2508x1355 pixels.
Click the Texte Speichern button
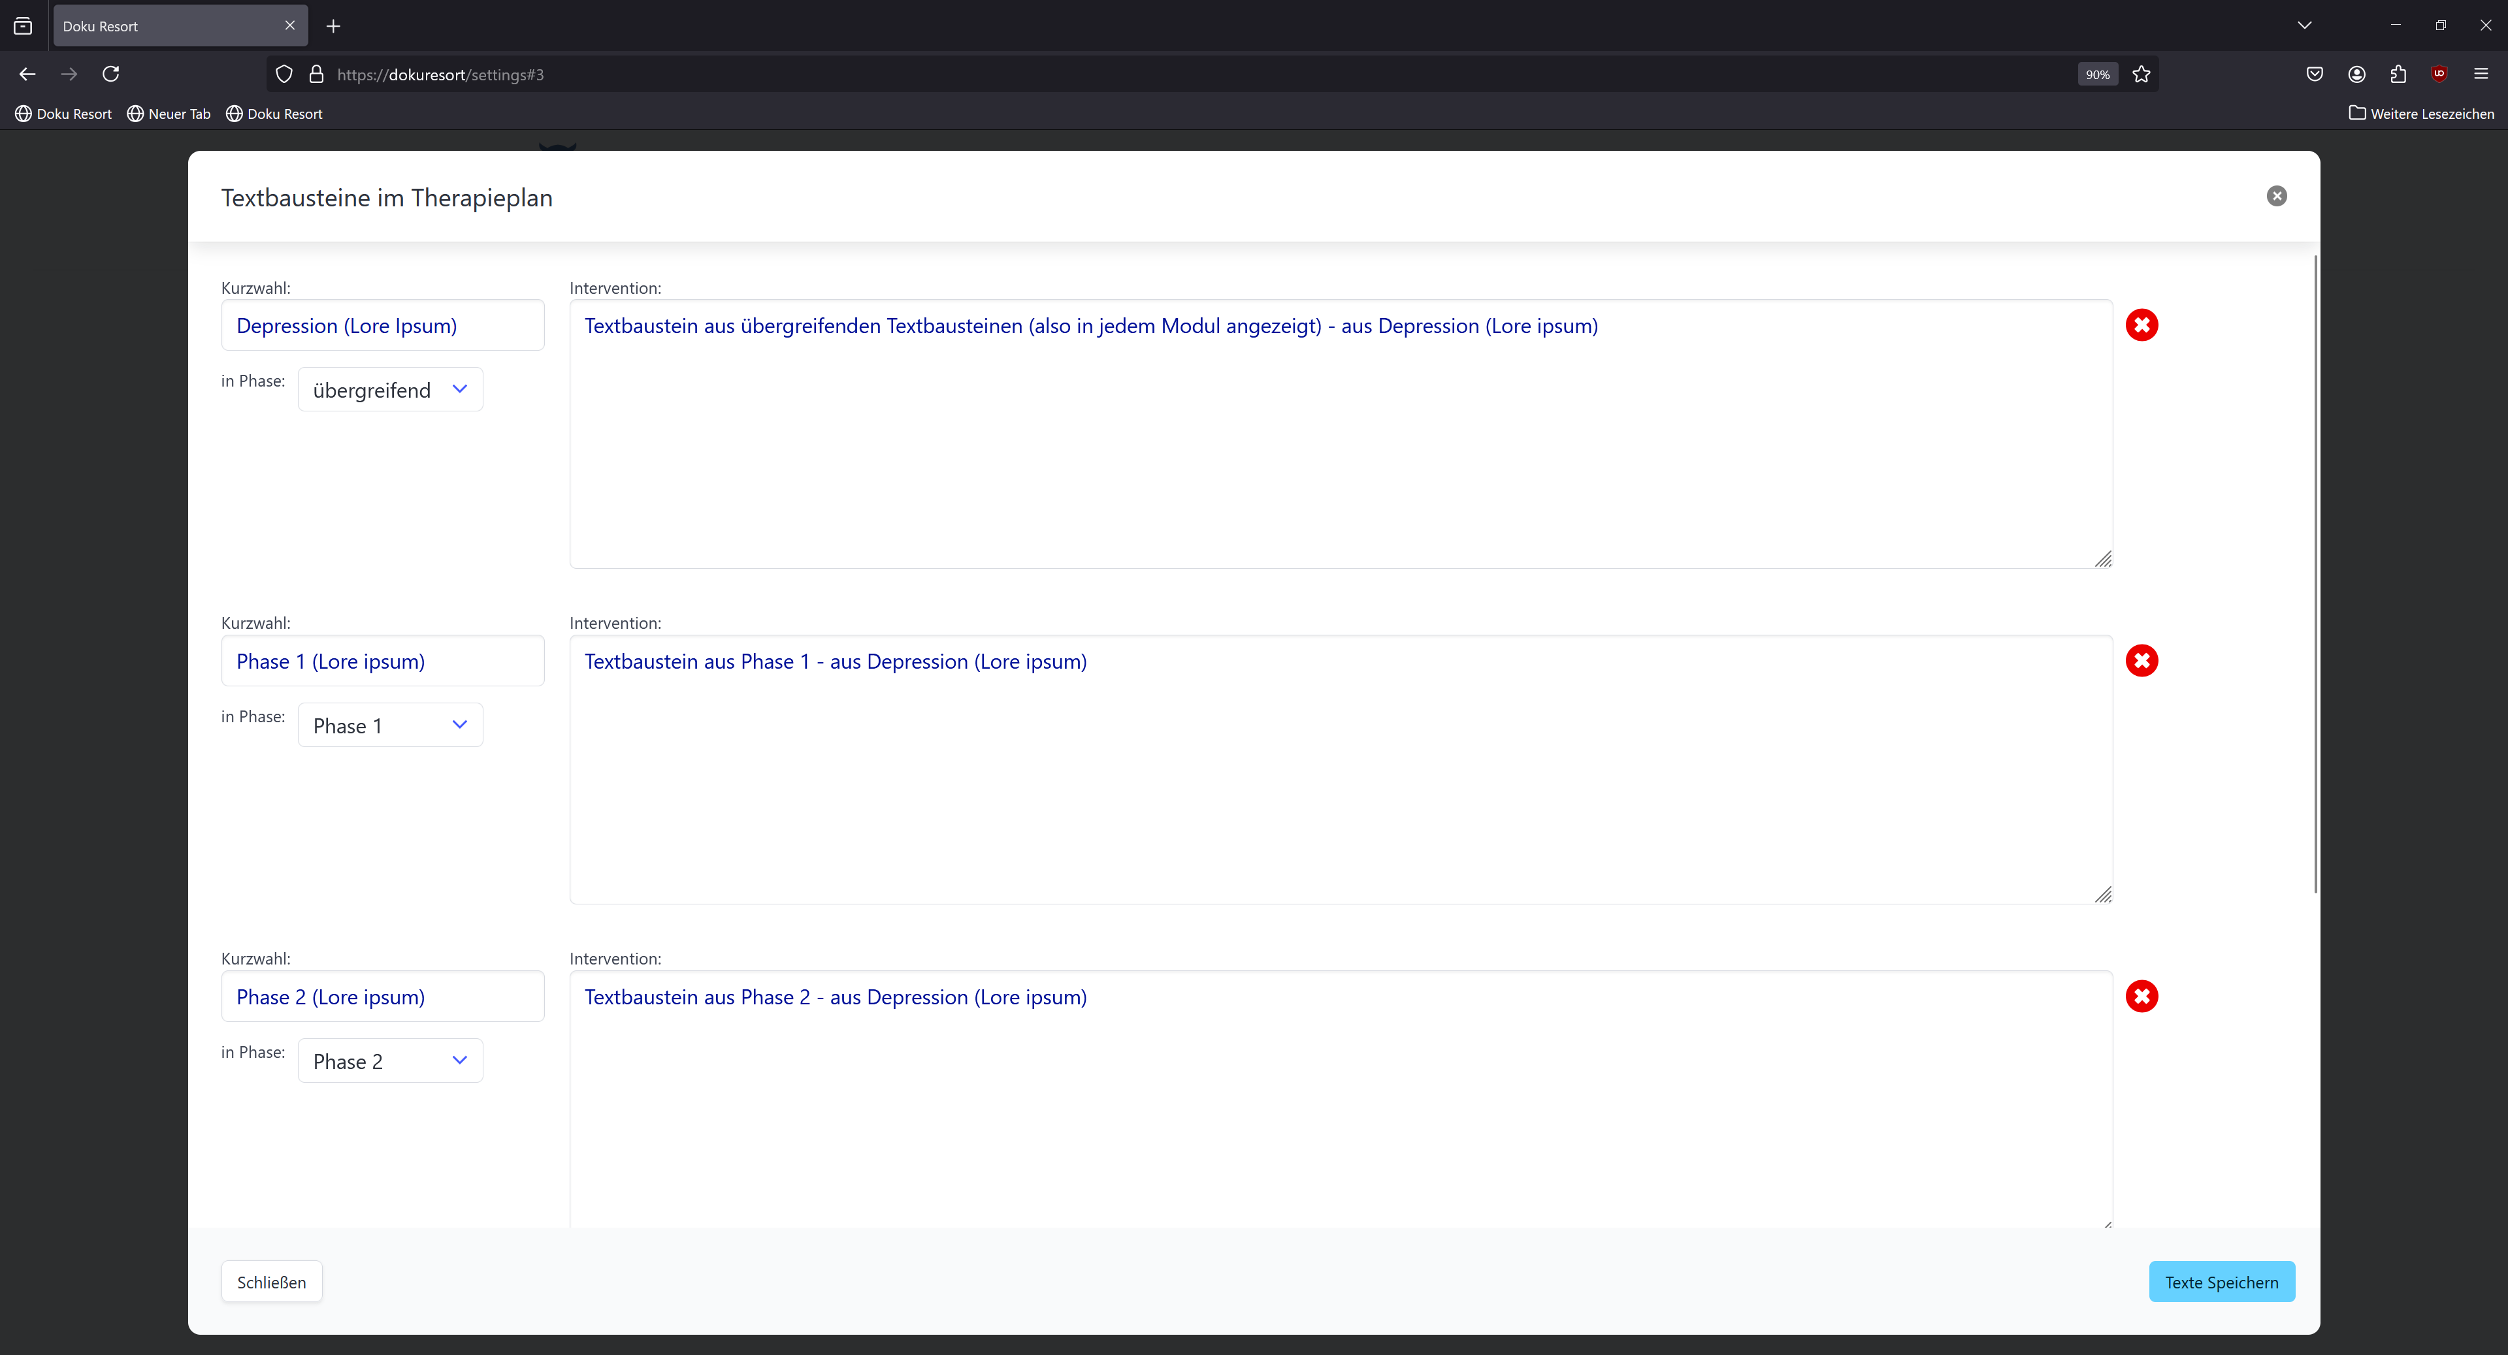[2221, 1282]
